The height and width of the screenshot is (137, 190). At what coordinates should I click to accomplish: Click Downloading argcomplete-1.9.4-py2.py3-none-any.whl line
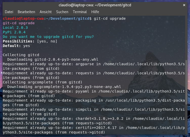click(x=64, y=87)
